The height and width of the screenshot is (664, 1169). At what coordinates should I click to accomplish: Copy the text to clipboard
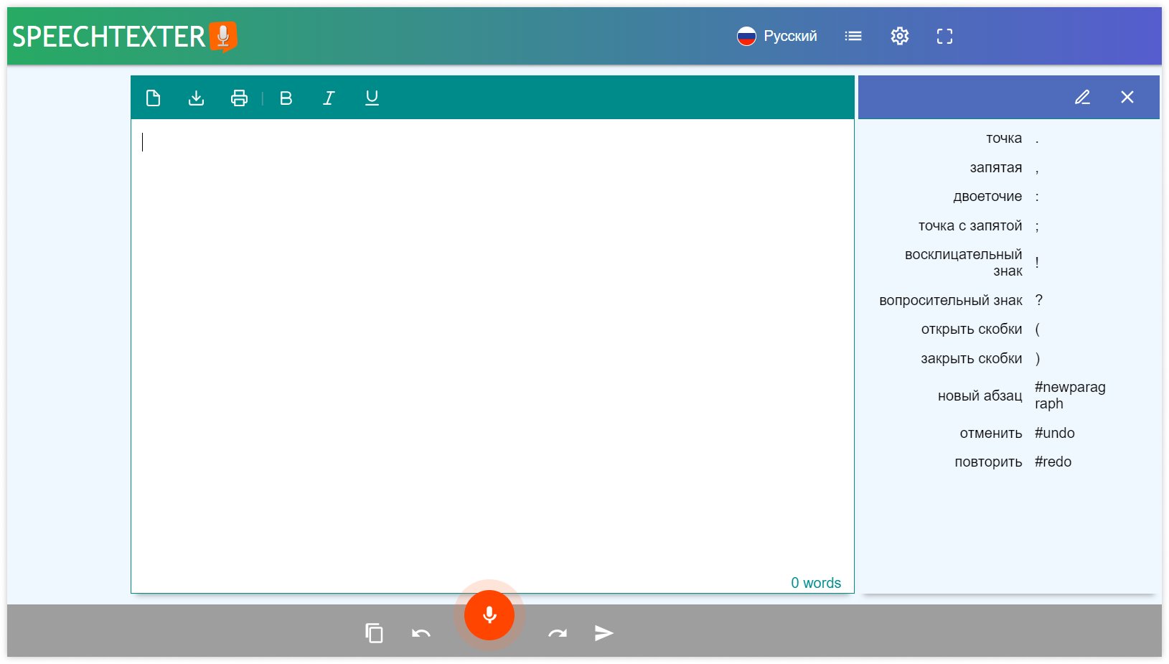[372, 633]
